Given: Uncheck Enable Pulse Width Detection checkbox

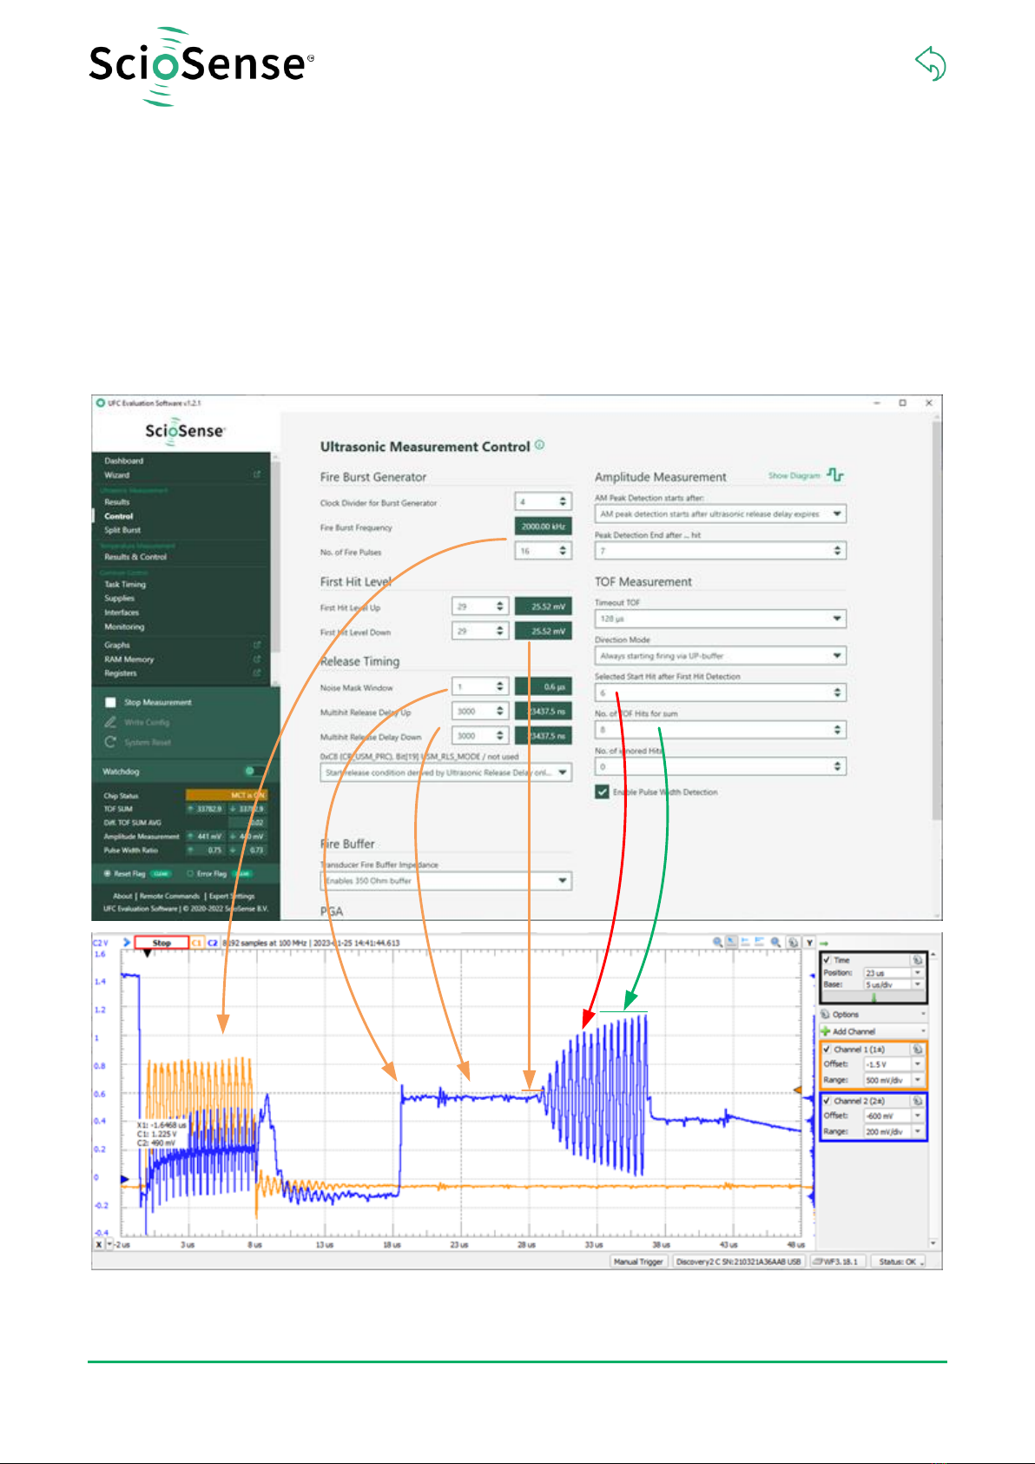Looking at the screenshot, I should 602,792.
